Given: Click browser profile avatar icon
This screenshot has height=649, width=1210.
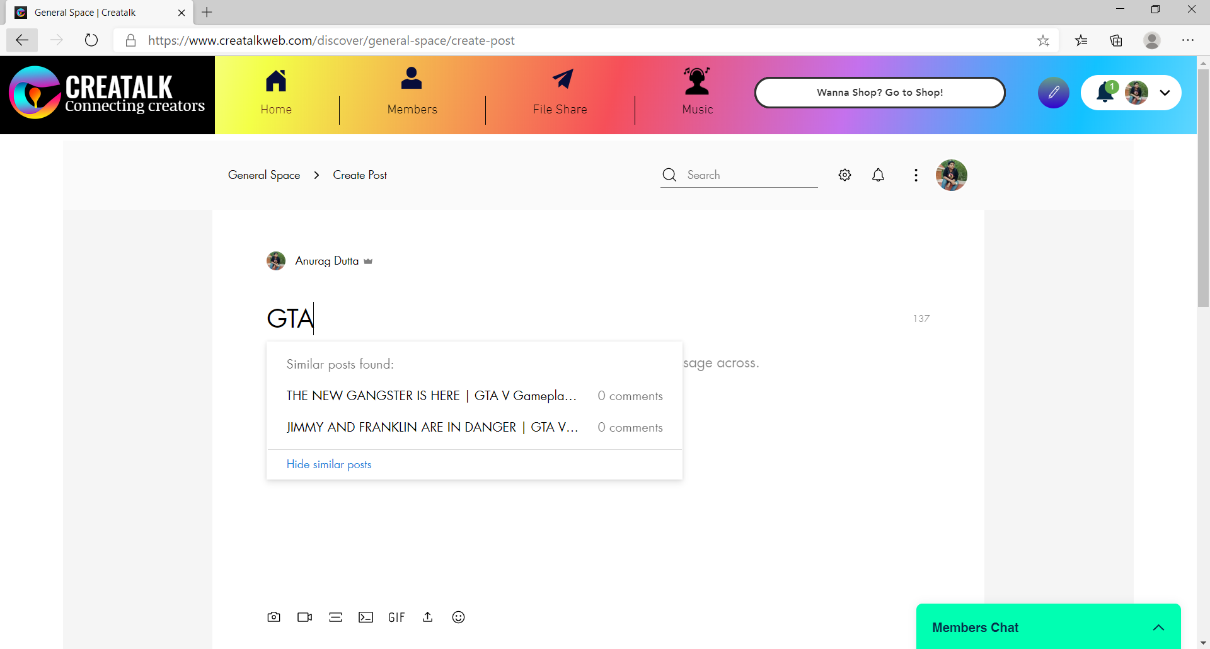Looking at the screenshot, I should (x=1152, y=40).
